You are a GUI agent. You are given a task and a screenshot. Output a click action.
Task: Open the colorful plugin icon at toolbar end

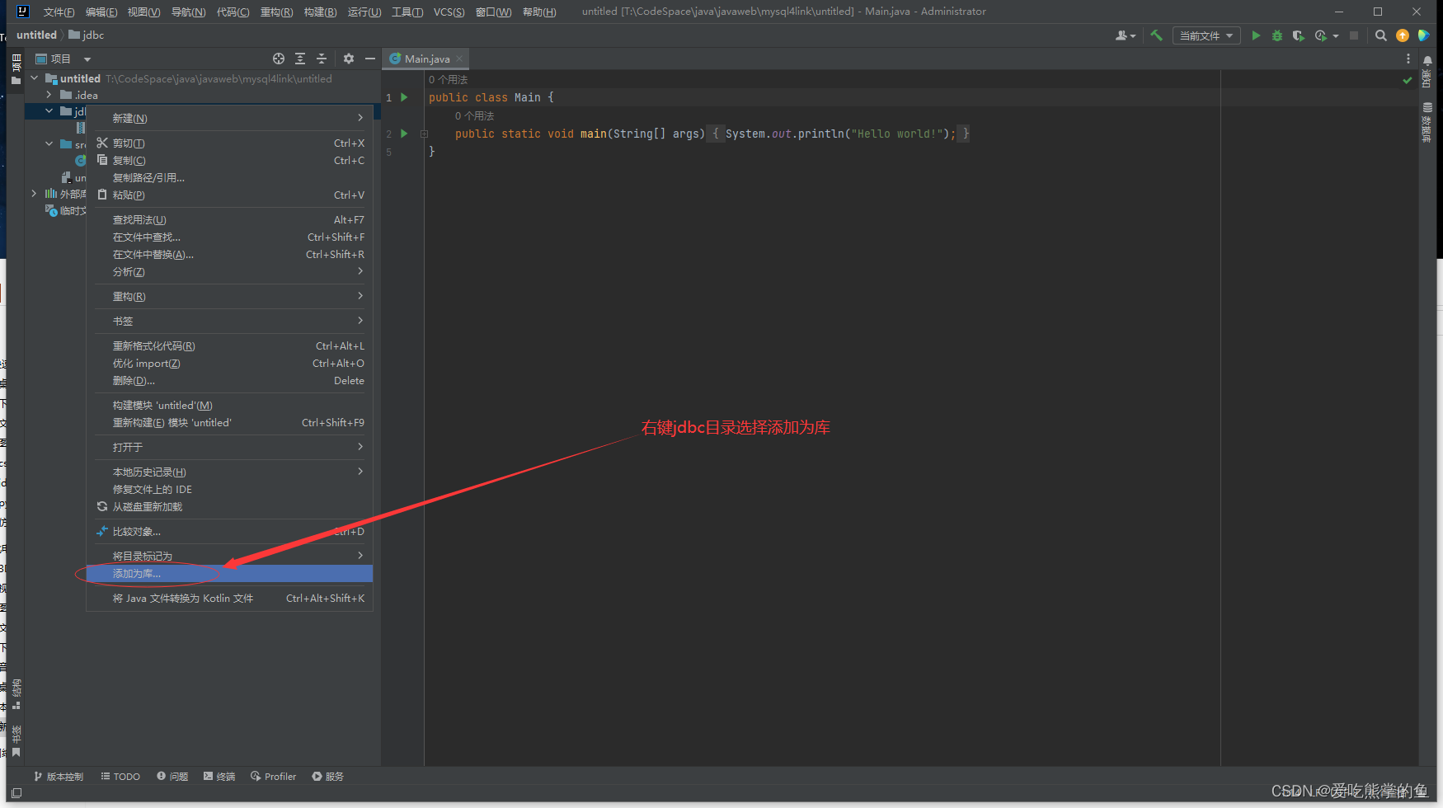[x=1423, y=35]
